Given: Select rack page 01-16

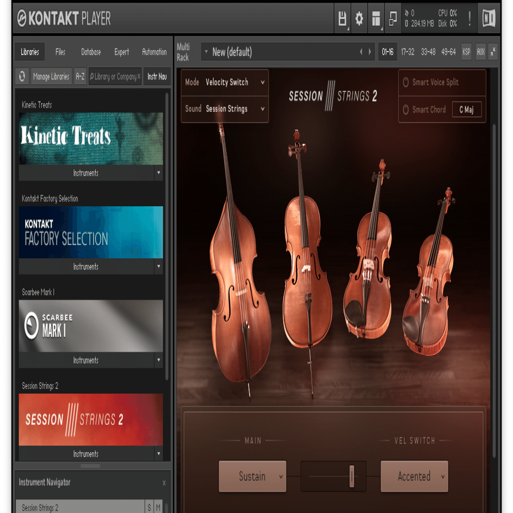Looking at the screenshot, I should pyautogui.click(x=388, y=52).
